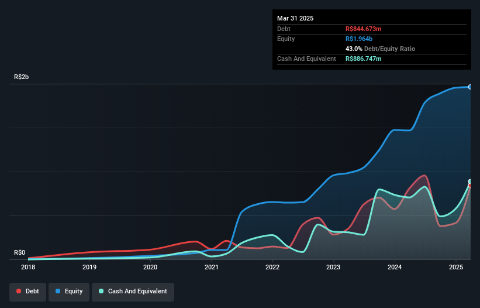The width and height of the screenshot is (480, 308).
Task: Click Cash And Equivalent label in tooltip
Action: (306, 59)
